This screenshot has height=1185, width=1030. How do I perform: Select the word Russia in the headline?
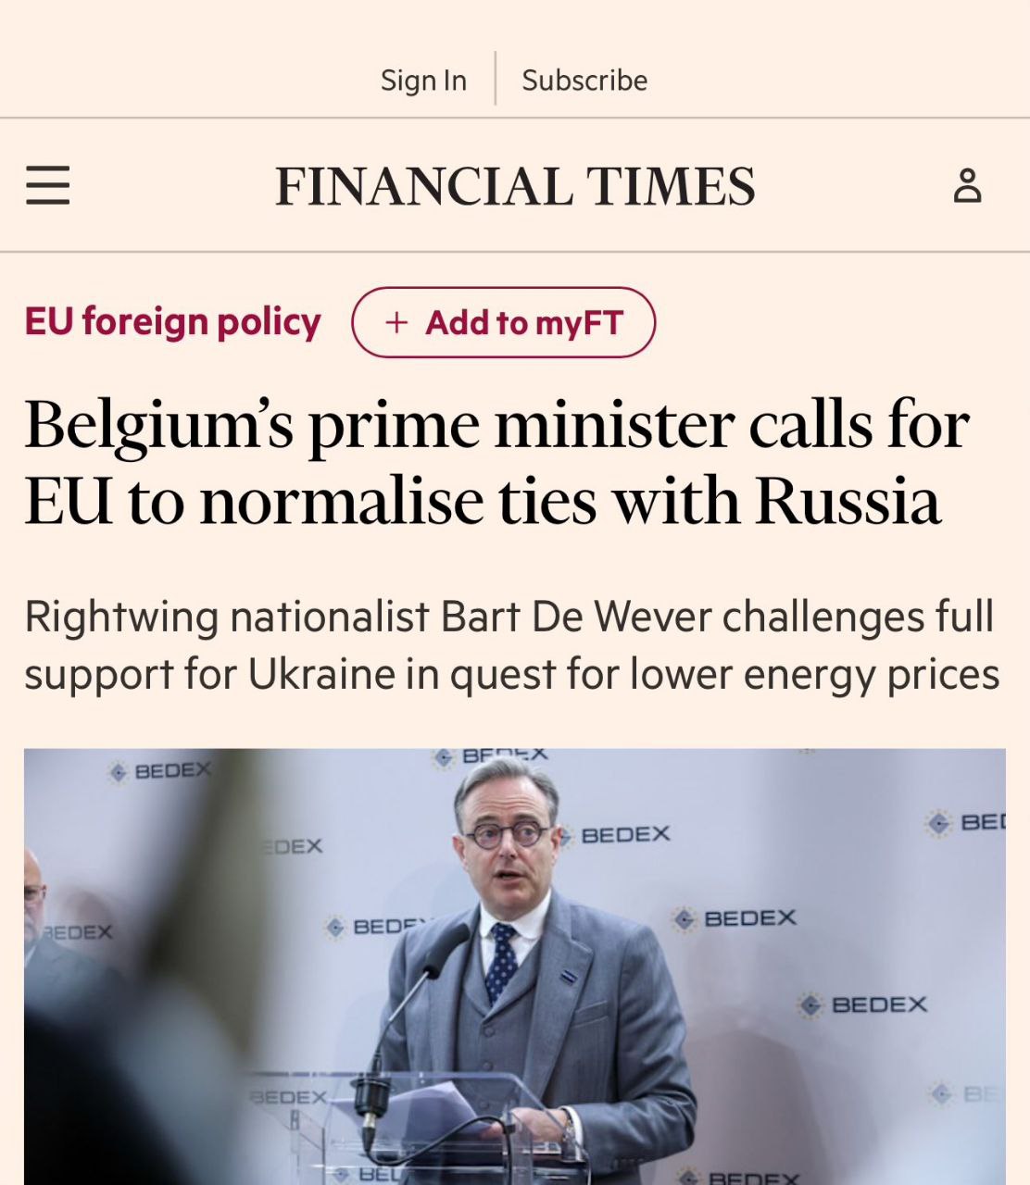click(x=848, y=502)
